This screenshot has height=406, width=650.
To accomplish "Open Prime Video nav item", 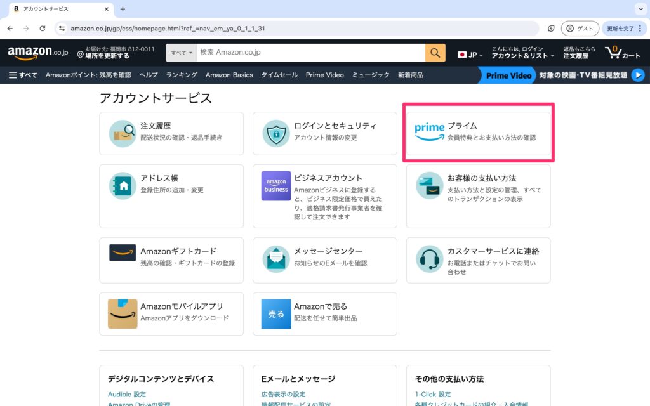I will click(324, 75).
